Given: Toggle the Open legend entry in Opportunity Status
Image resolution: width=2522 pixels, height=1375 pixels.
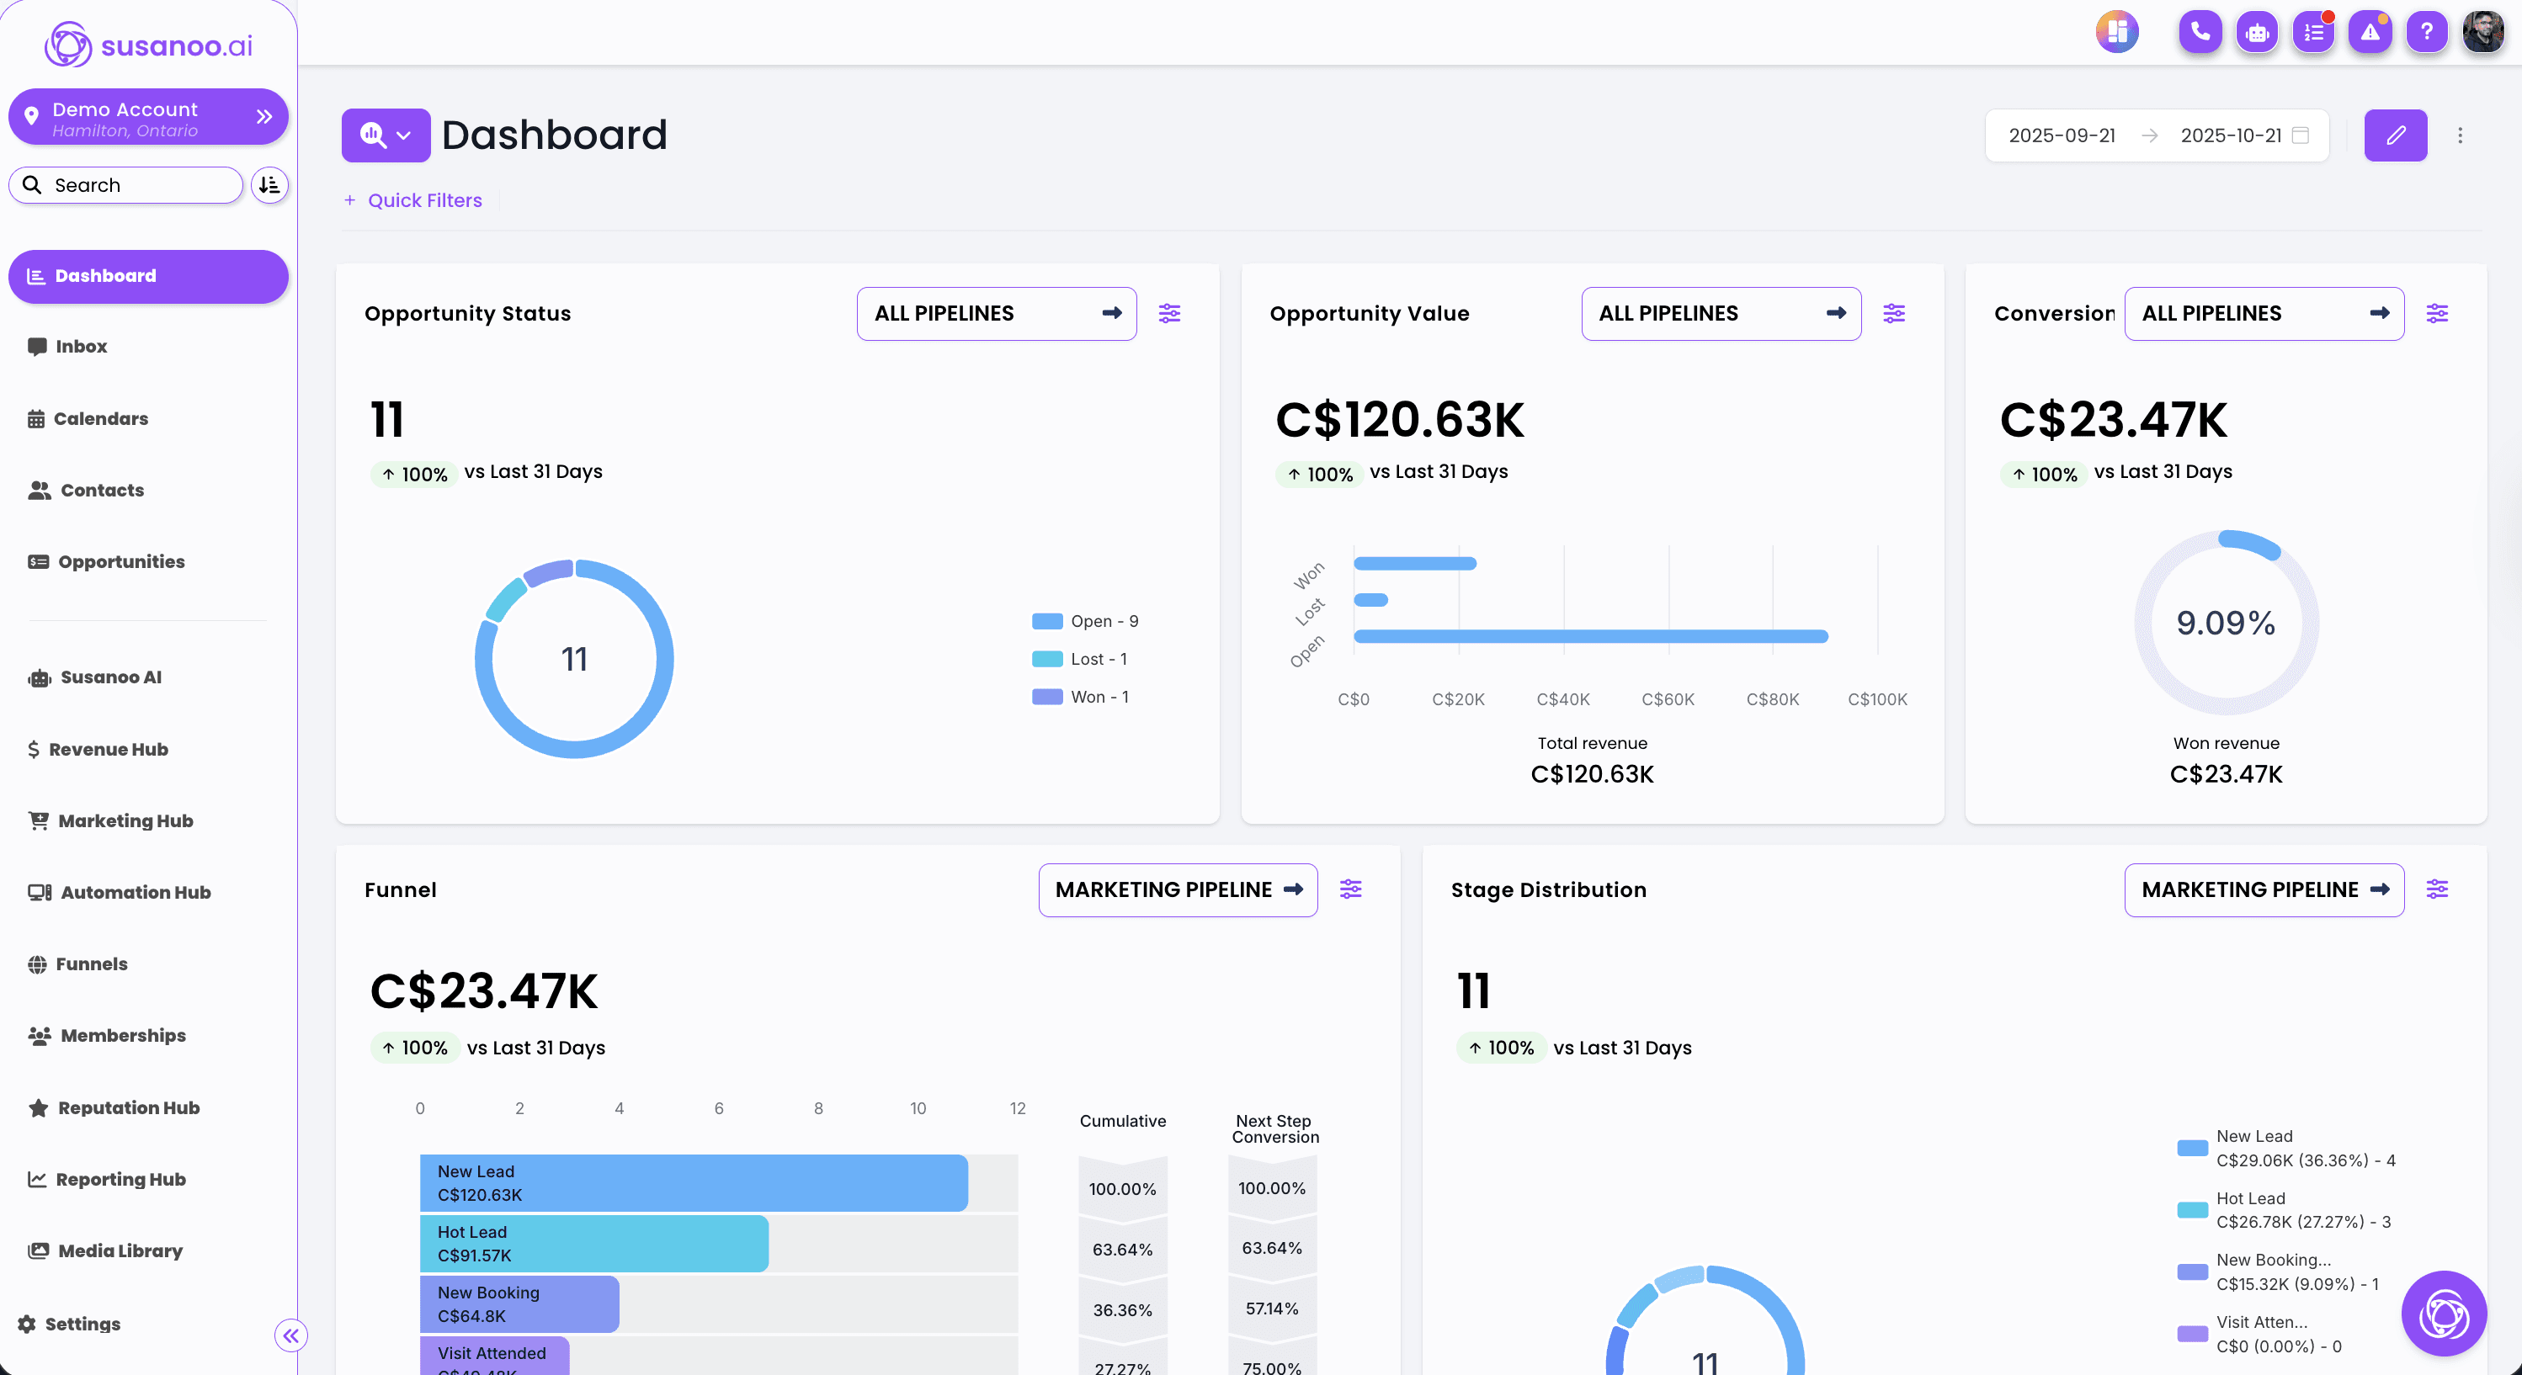Looking at the screenshot, I should [x=1086, y=621].
